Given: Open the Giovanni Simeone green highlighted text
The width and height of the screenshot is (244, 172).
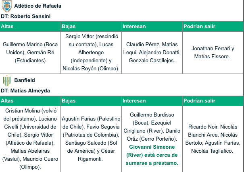Looking at the screenshot, I should coord(152,155).
